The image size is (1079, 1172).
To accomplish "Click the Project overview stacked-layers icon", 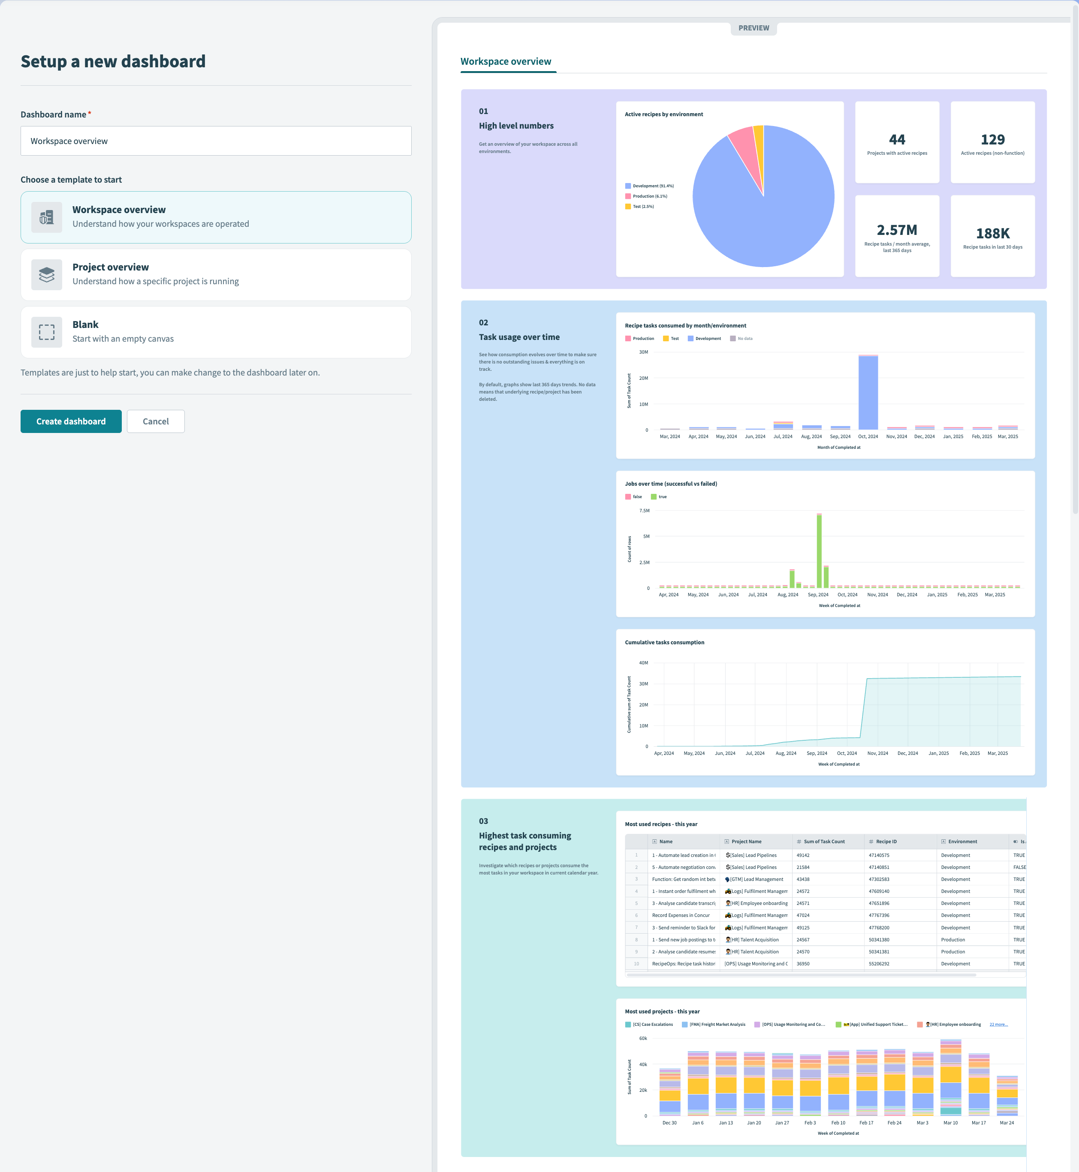I will [x=47, y=274].
